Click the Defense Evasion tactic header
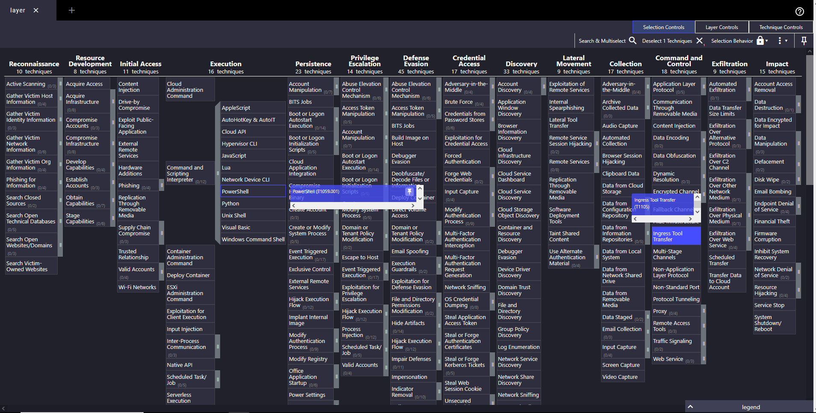This screenshot has height=413, width=816. pyautogui.click(x=416, y=61)
